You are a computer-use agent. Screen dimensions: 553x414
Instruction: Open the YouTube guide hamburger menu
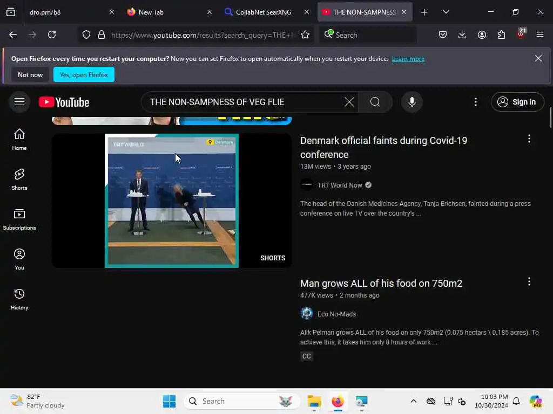coord(19,102)
